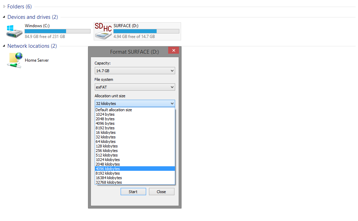The width and height of the screenshot is (358, 221).
Task: Select highlighted 4096 kilobytes entry
Action: tap(135, 169)
